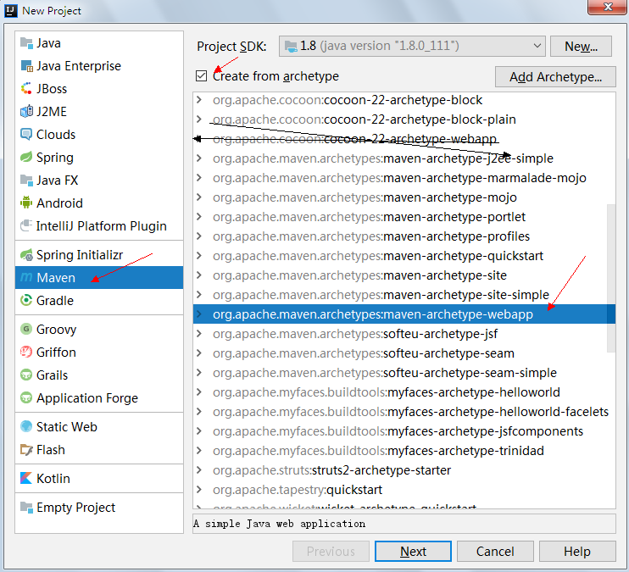Viewport: 629px width, 572px height.
Task: Expand cocoon-22-archetype-block node
Action: tap(199, 100)
